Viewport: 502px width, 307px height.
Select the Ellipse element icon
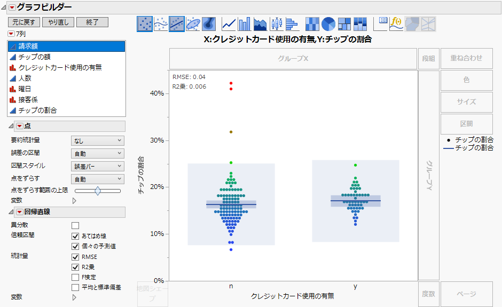193,24
